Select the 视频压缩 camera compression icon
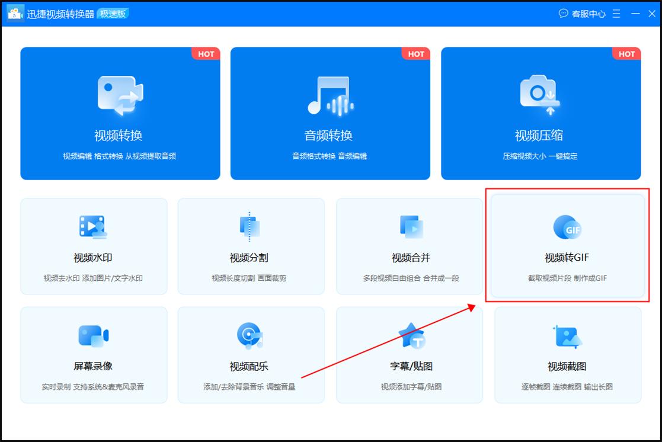Image resolution: width=662 pixels, height=442 pixels. [541, 95]
